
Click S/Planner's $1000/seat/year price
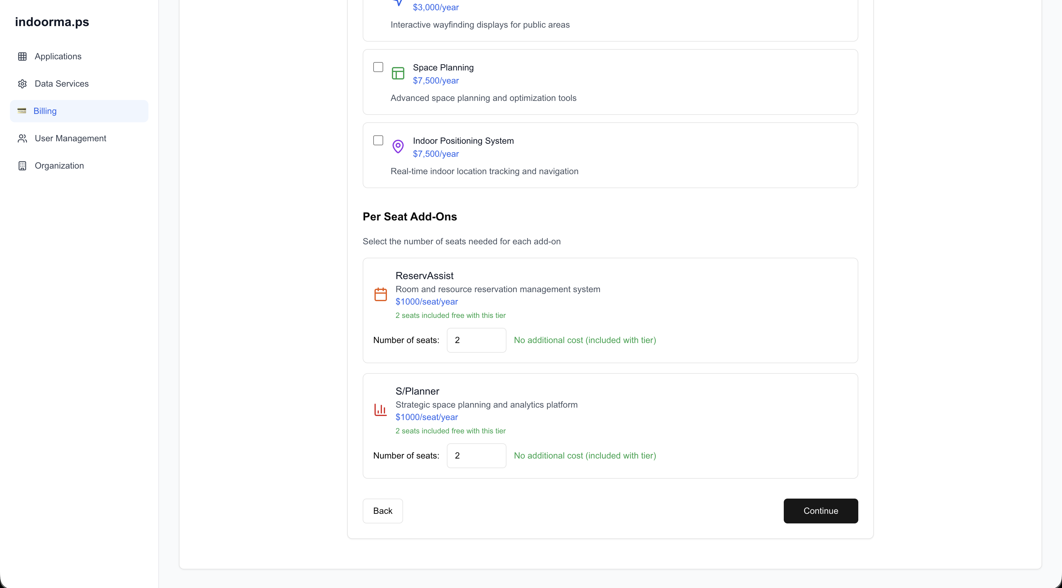point(427,417)
